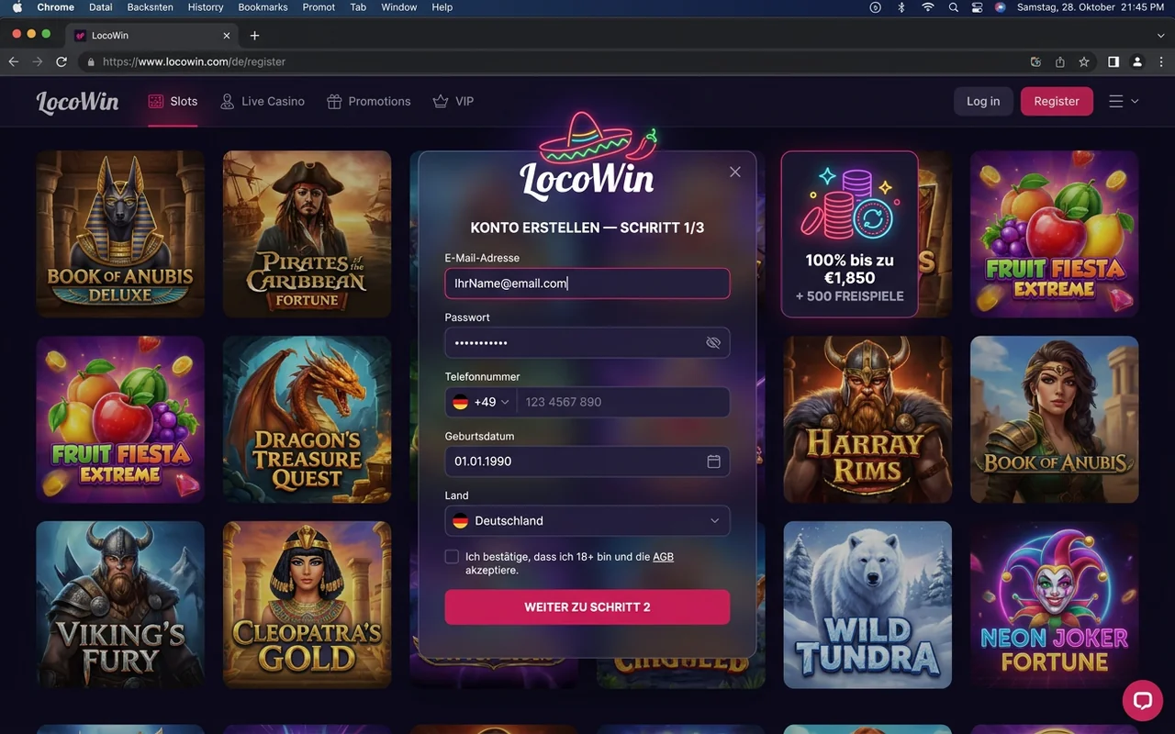The image size is (1175, 734).
Task: Open Neon Joker Fortune game
Action: pyautogui.click(x=1054, y=605)
